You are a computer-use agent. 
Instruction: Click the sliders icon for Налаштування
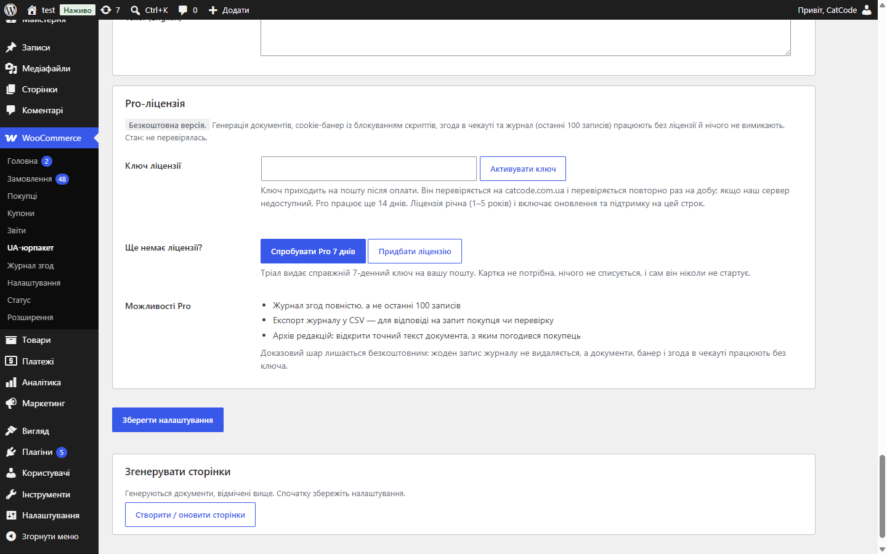(11, 515)
